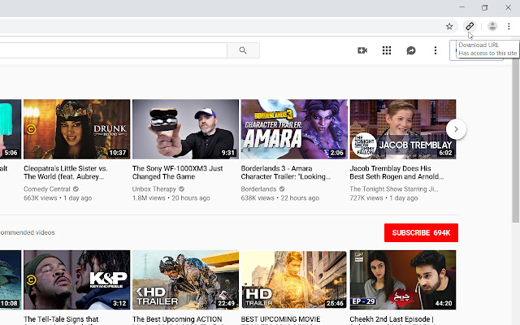Image resolution: width=520 pixels, height=325 pixels.
Task: Open the Cleopatra's Little Sister video thumbnail
Action: 76,128
